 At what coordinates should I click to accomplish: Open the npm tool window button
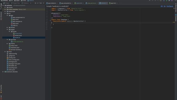1,97
